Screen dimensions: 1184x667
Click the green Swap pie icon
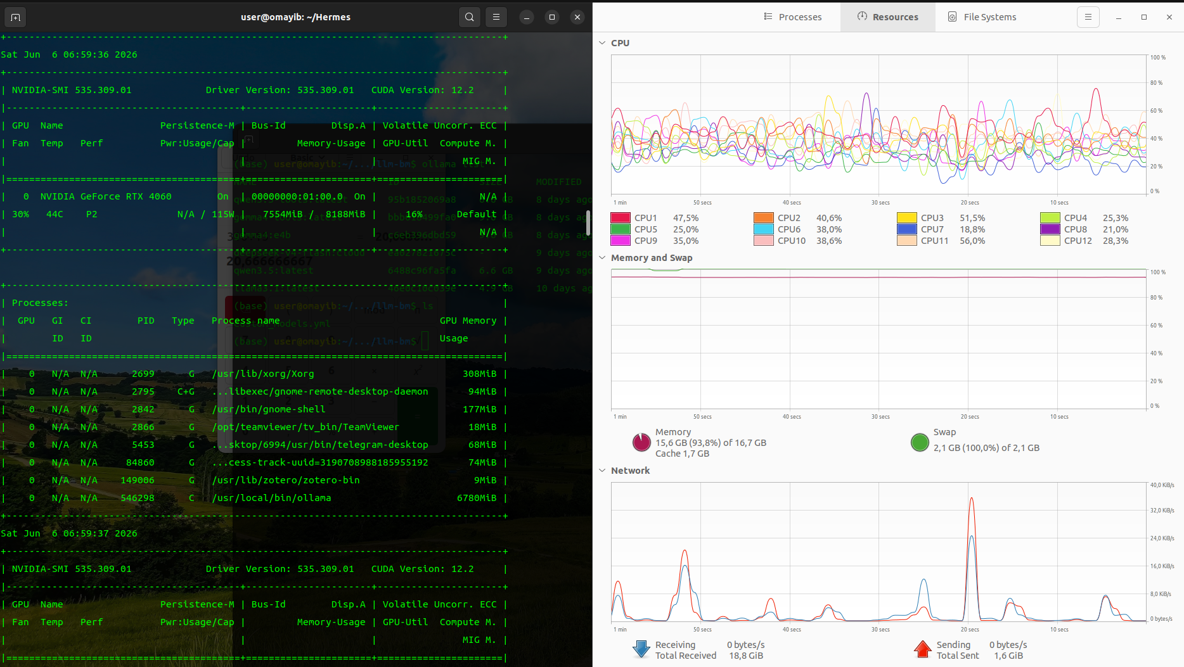pos(920,442)
